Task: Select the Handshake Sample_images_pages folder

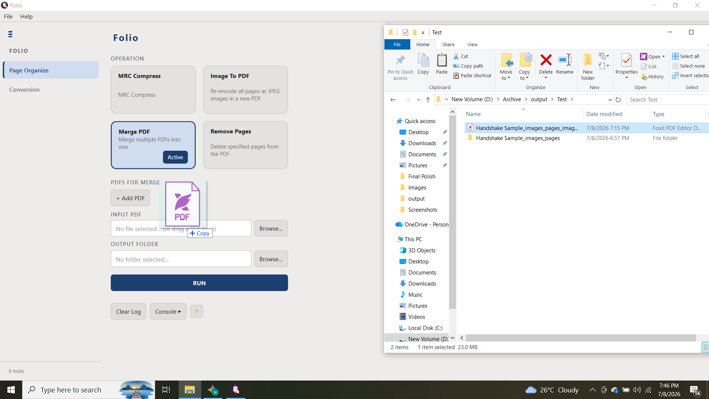Action: click(x=586, y=138)
